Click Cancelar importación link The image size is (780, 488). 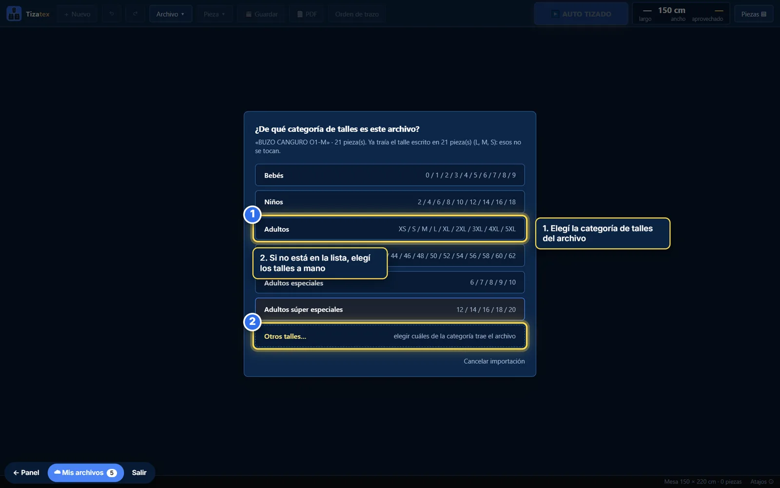(494, 361)
